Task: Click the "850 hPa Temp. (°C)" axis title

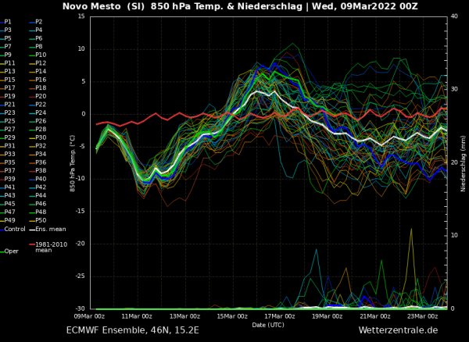Action: pyautogui.click(x=73, y=163)
